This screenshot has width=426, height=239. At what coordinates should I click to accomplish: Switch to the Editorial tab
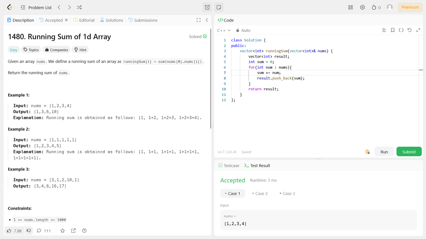click(84, 20)
